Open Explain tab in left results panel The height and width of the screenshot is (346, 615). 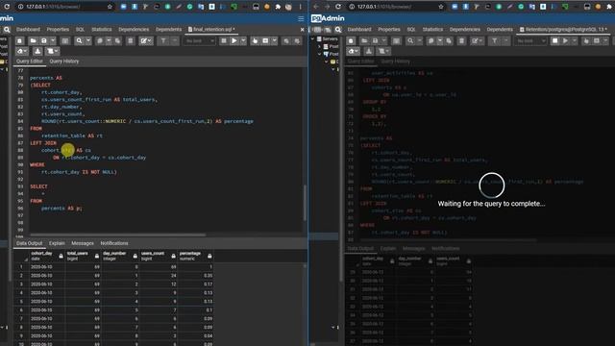point(57,243)
